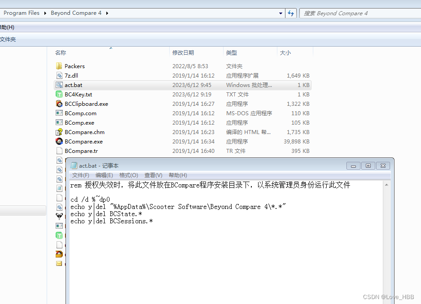Click the Notepad icon in act.bat title bar
Screen dimensions: 421x304
point(74,165)
